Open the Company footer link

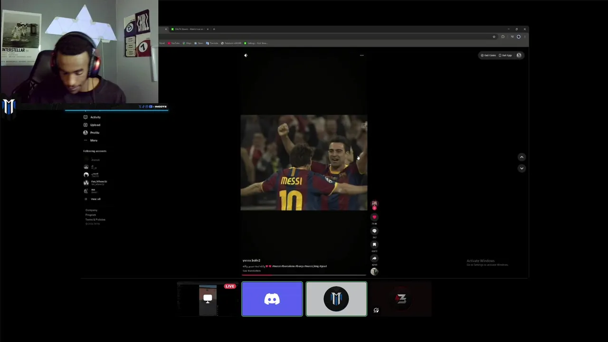[91, 210]
